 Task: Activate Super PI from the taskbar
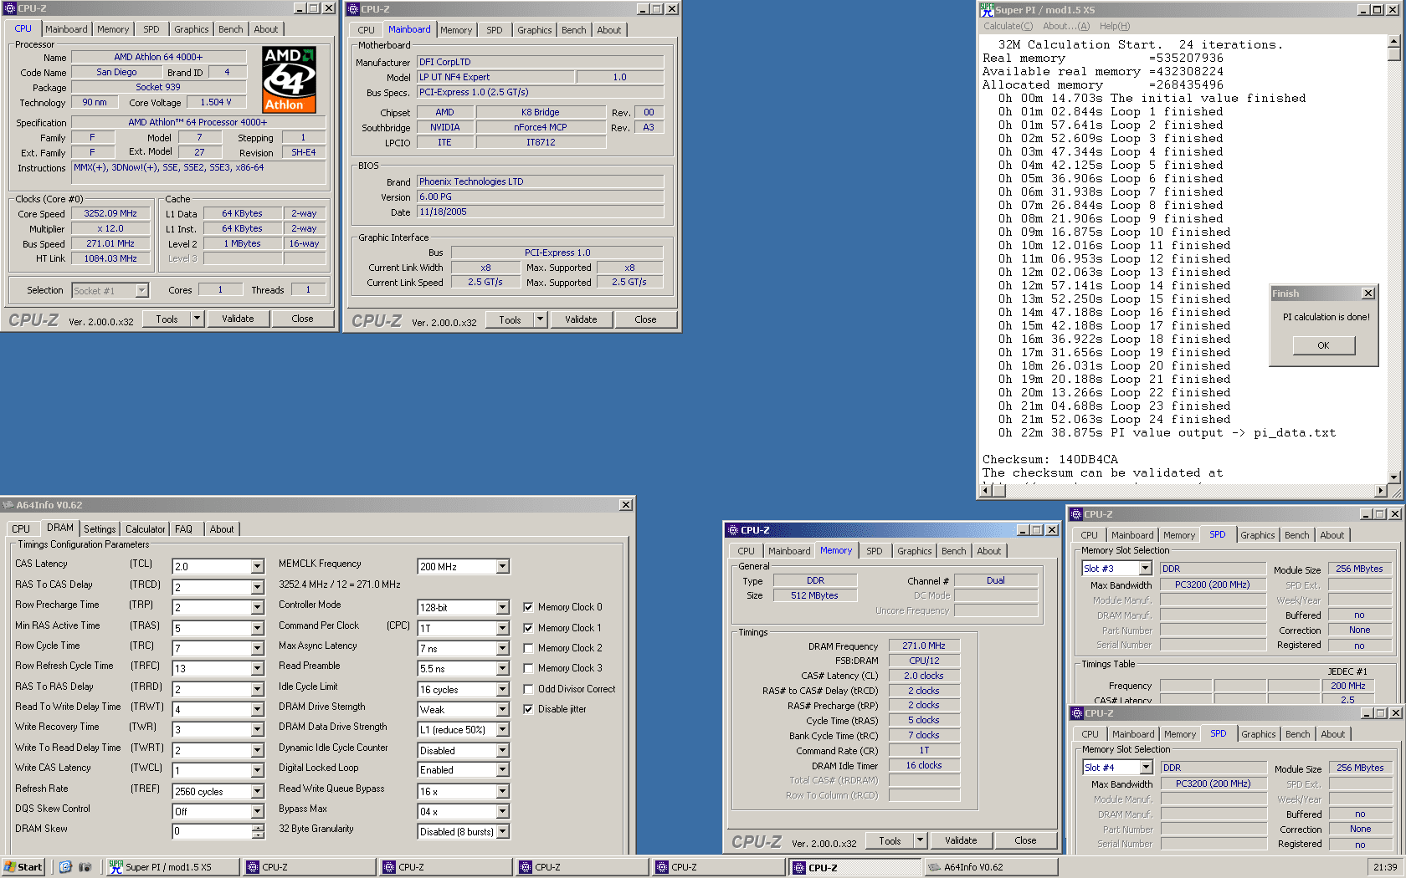(x=172, y=867)
